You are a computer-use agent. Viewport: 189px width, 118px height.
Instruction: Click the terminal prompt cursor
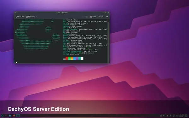(x=16, y=62)
